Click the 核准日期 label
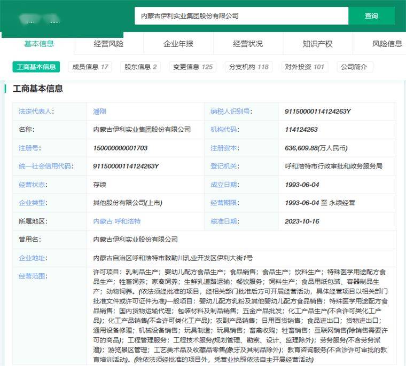 [225, 221]
